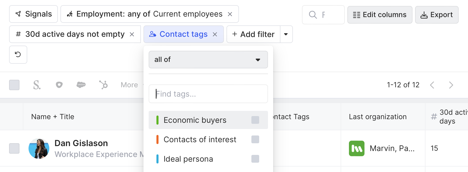Click the undo reset filters icon
Image resolution: width=468 pixels, height=172 pixels.
(18, 55)
